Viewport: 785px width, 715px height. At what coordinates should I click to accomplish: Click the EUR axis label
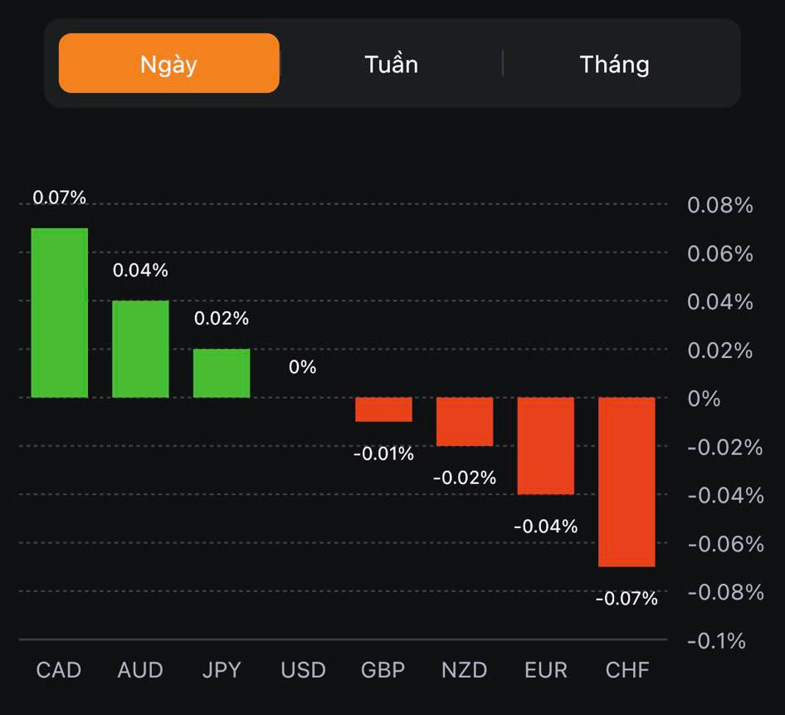tap(546, 670)
